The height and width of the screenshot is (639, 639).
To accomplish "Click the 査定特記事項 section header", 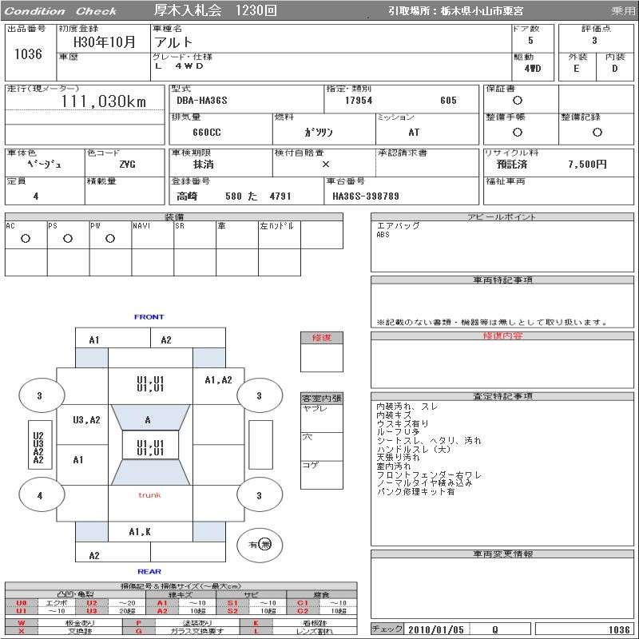I will tap(503, 396).
